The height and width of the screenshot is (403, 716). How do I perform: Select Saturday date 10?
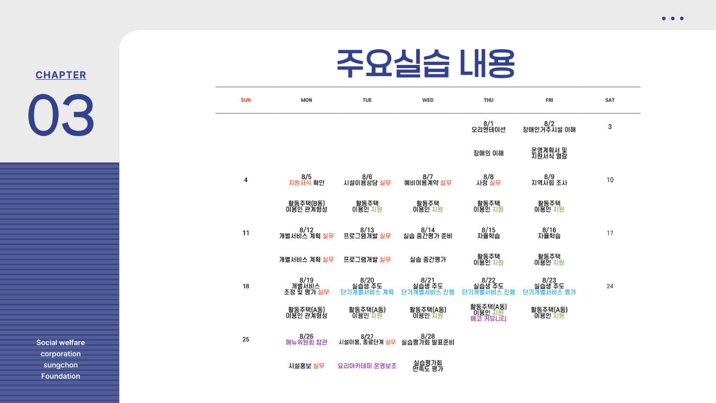610,180
